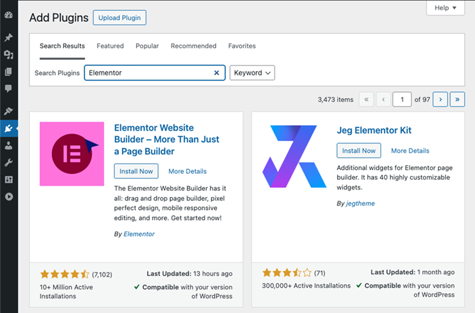
Task: Open Posts via the pin icon
Action: pos(9,38)
